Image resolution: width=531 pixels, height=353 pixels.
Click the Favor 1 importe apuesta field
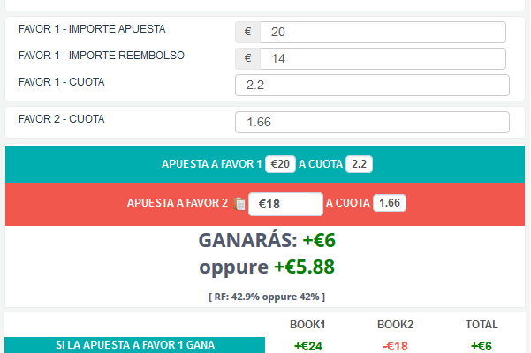coord(383,32)
